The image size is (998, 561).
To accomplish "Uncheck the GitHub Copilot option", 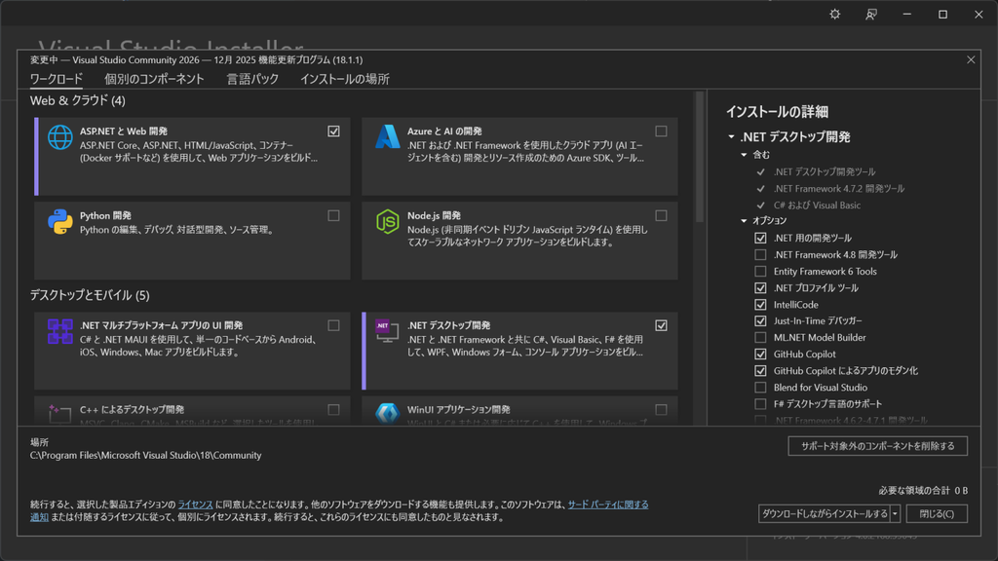I will (760, 354).
